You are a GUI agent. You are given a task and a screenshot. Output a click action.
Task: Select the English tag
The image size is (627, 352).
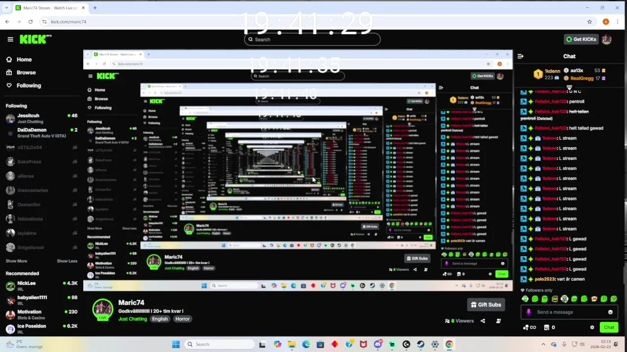pyautogui.click(x=160, y=319)
